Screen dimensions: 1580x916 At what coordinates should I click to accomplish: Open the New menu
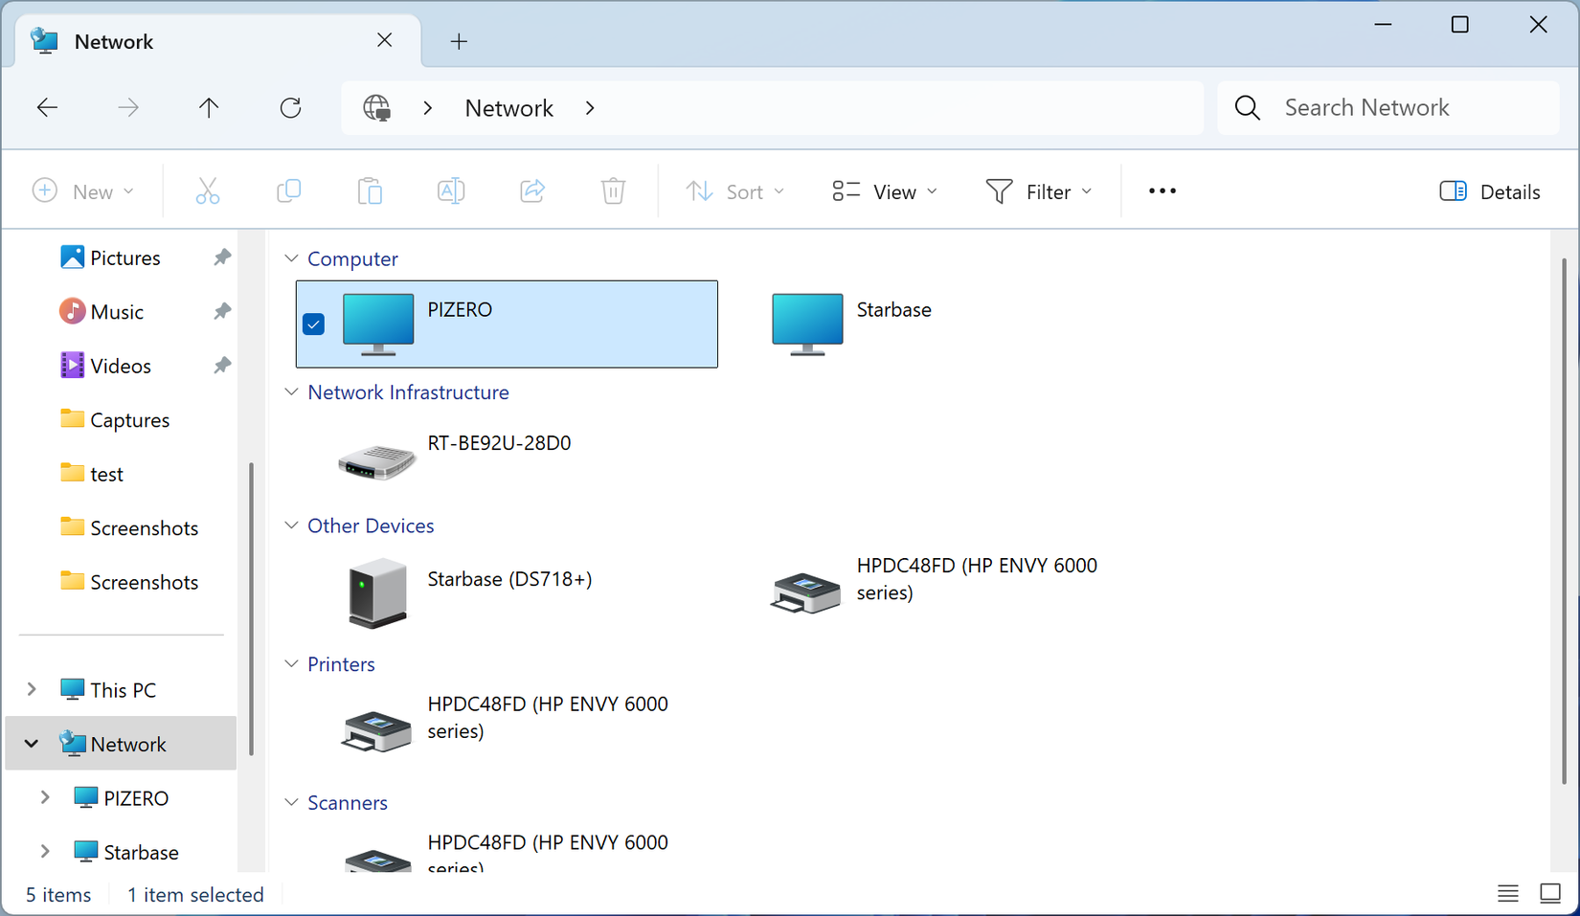coord(84,190)
